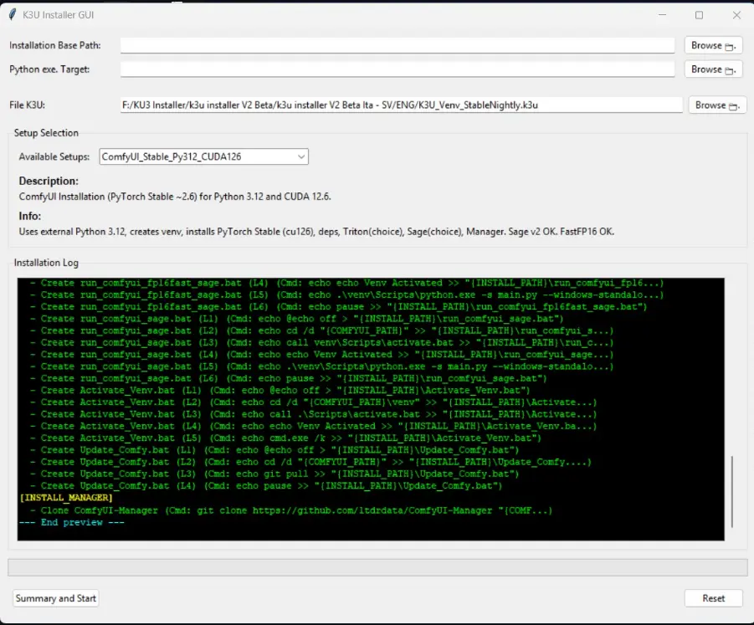This screenshot has height=625, width=754.
Task: Click the [INSTALL_MANAGER] log line
Action: click(66, 498)
